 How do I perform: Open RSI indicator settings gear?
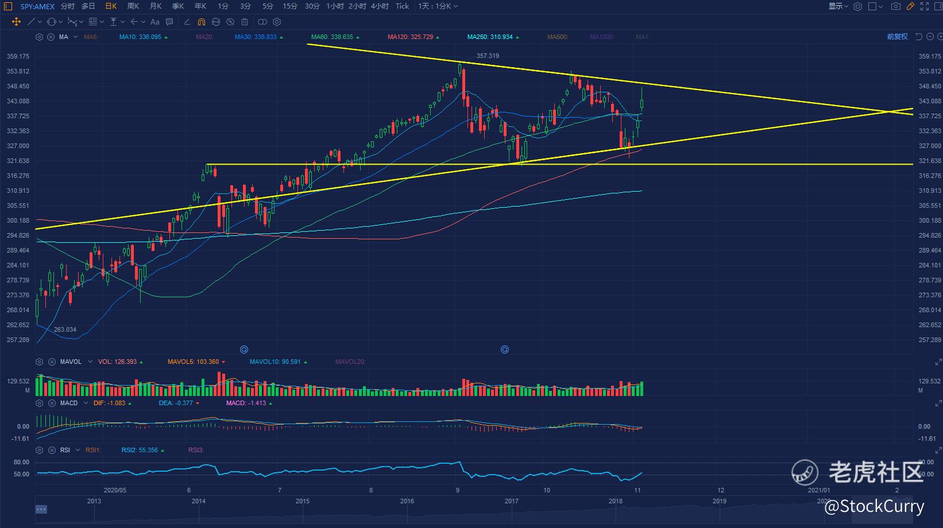click(x=39, y=450)
